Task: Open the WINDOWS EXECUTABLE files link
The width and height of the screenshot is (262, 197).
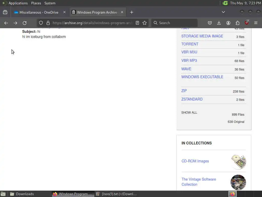Action: tap(202, 77)
